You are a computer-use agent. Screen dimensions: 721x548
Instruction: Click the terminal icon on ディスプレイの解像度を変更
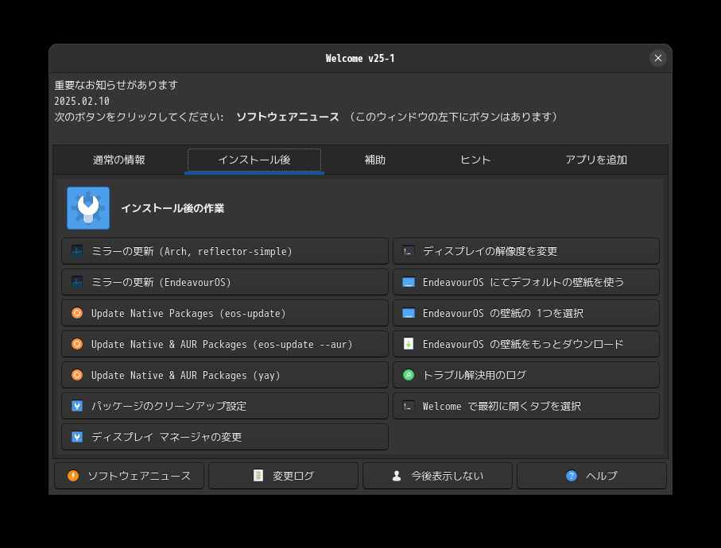[x=409, y=251]
